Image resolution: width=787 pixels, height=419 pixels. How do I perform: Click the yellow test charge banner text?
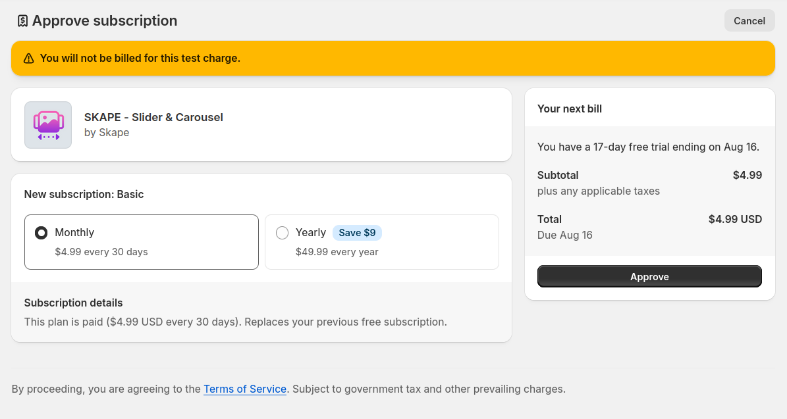140,59
